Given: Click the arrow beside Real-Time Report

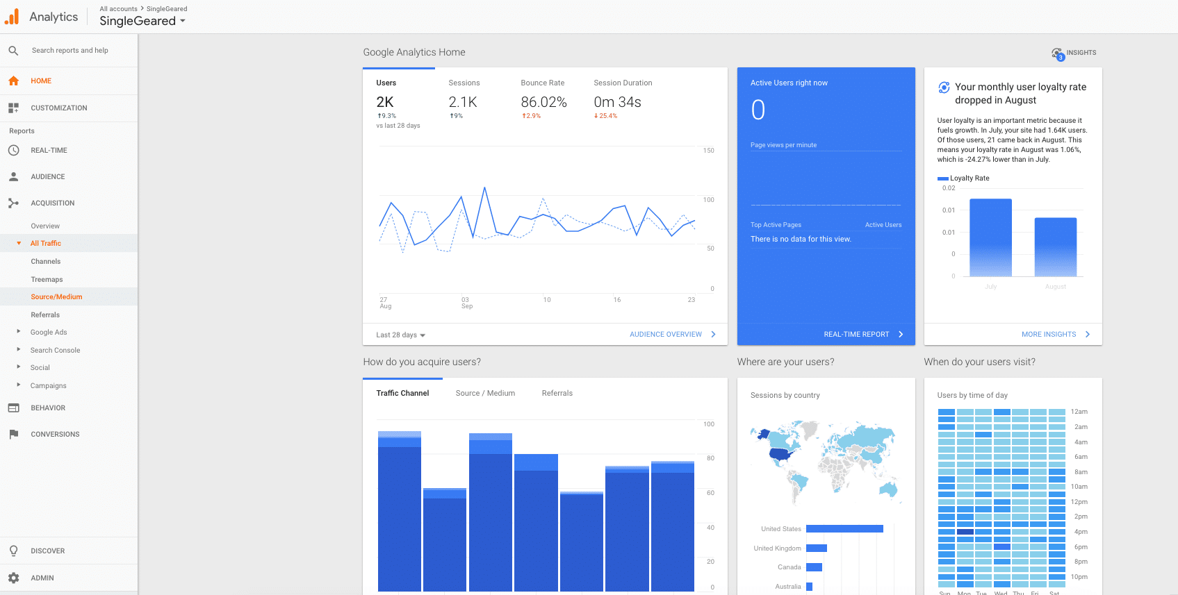Looking at the screenshot, I should point(901,335).
